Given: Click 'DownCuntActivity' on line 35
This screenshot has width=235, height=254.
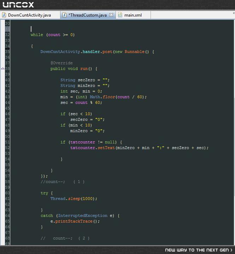Looking at the screenshot, I should point(60,52).
